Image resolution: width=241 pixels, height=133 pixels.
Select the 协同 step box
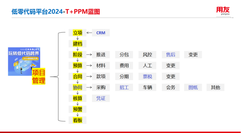tap(77, 87)
